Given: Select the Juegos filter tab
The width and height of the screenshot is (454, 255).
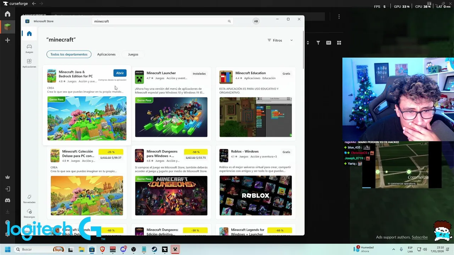Looking at the screenshot, I should tap(133, 54).
